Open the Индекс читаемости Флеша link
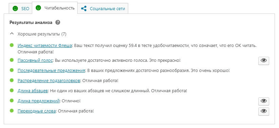279x128 pixels. point(45,46)
